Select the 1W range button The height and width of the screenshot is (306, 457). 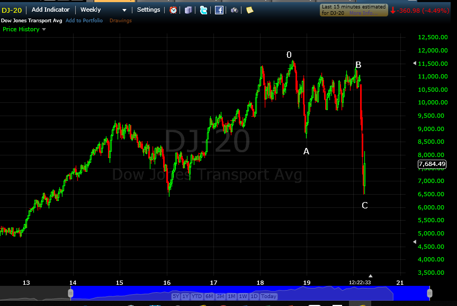click(x=243, y=296)
